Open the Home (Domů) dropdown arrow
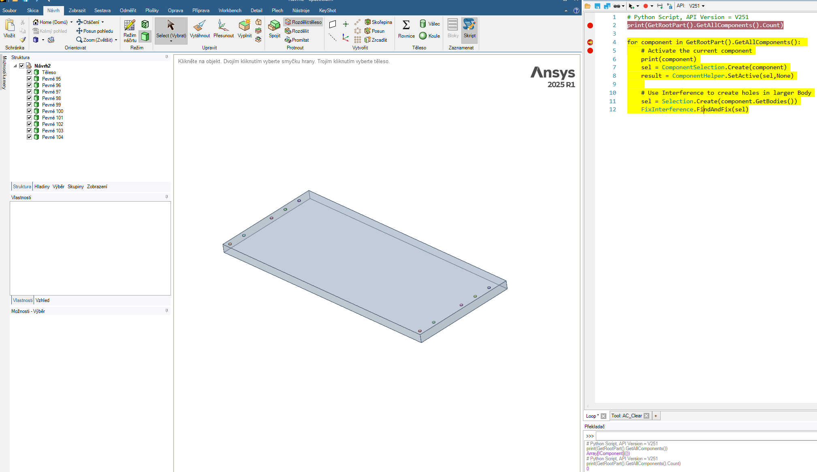Viewport: 817px width, 472px height. (x=72, y=22)
